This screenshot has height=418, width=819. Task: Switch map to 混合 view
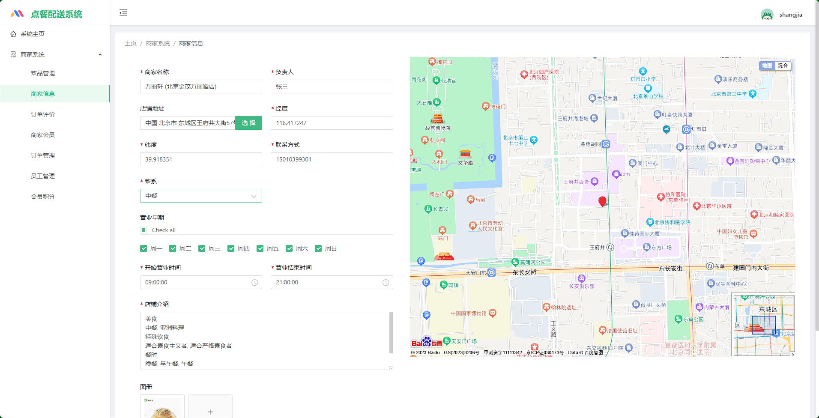pos(783,66)
